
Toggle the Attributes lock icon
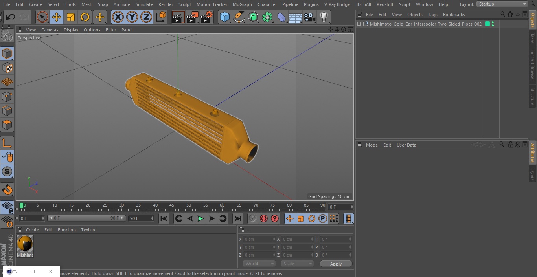(510, 145)
